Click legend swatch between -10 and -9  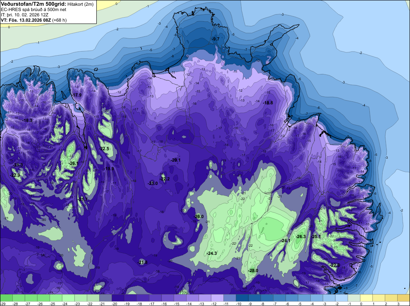(242, 298)
